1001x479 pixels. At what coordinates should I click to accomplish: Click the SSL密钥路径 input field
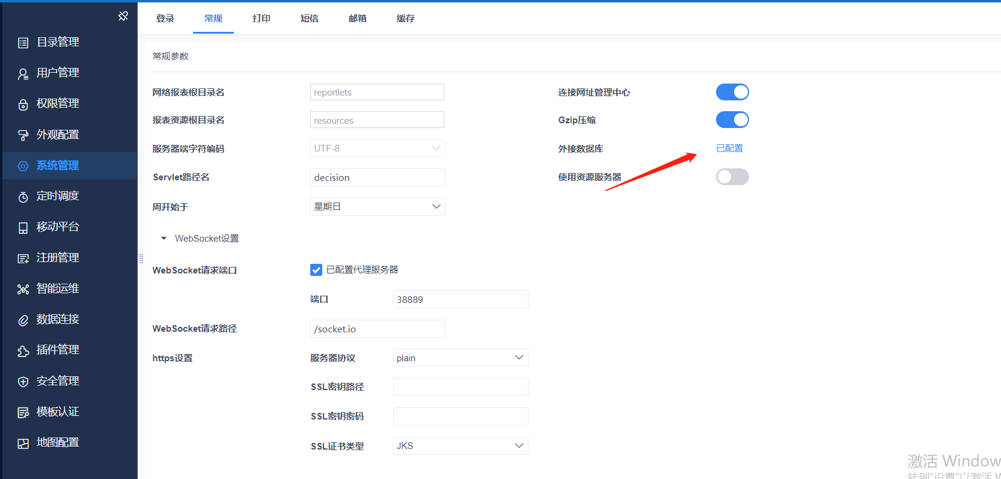[x=461, y=387]
